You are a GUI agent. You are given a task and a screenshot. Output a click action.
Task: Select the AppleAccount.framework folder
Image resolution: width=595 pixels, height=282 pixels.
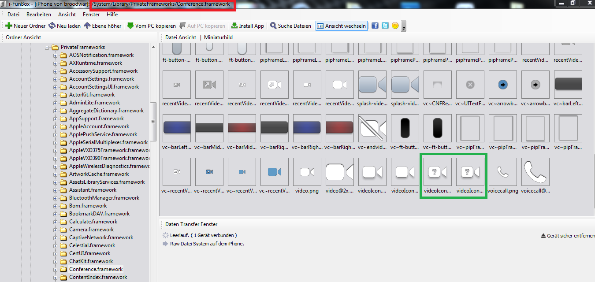(x=99, y=126)
